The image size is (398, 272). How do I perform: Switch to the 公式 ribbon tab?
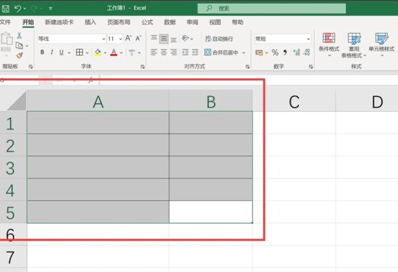point(147,22)
